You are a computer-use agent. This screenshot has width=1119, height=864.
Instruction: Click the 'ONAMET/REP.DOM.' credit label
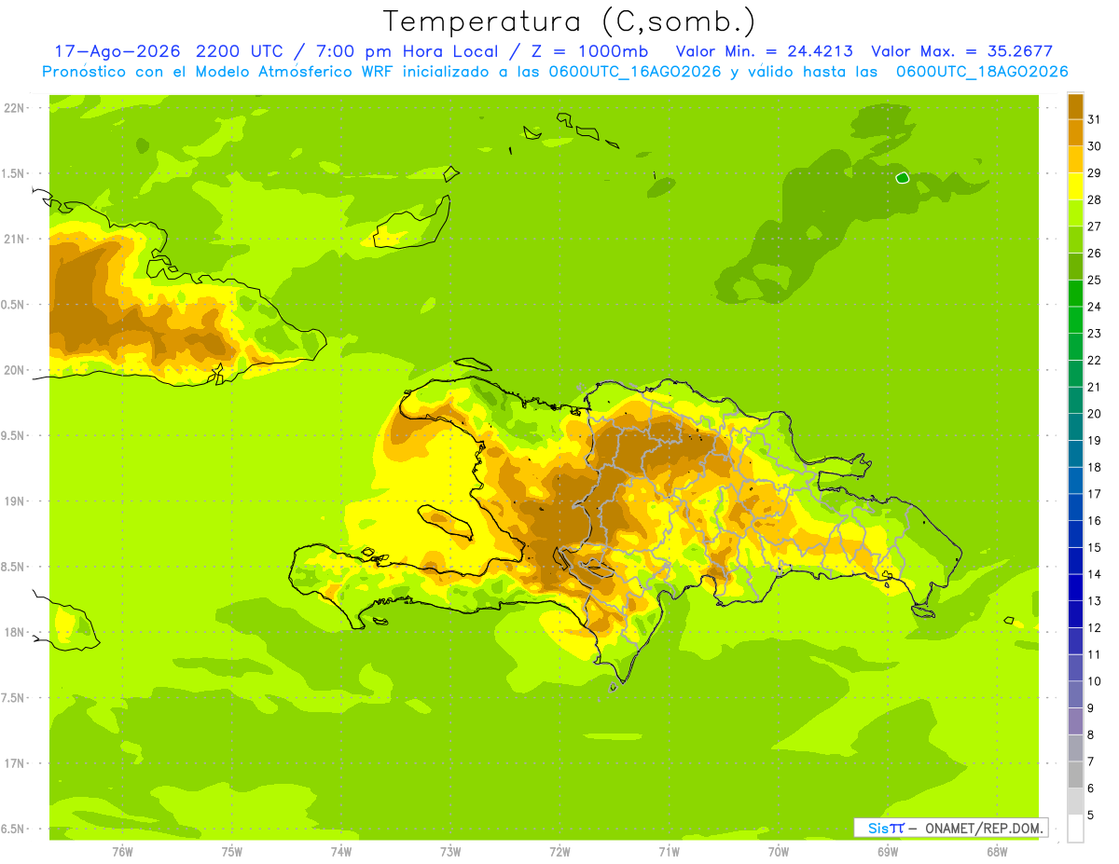pos(984,828)
